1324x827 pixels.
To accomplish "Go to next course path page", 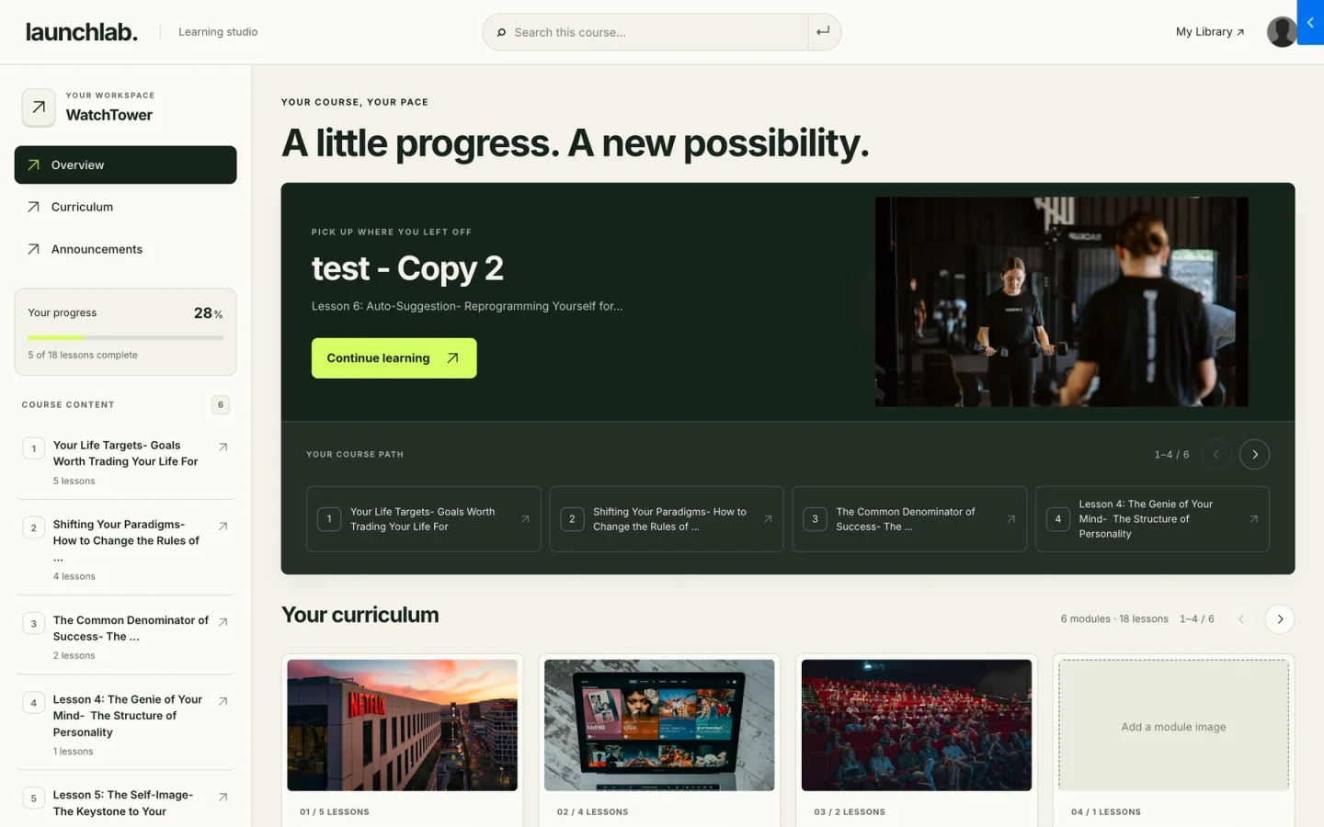I will click(1254, 454).
